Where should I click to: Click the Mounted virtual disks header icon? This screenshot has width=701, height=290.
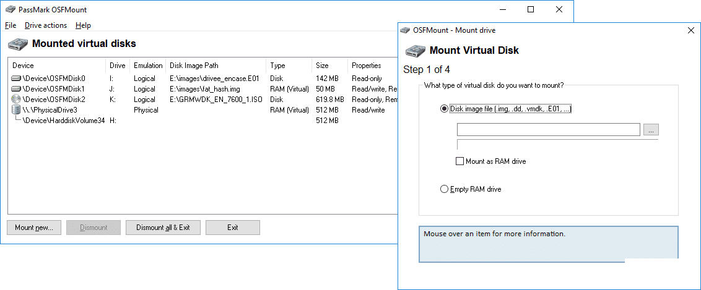17,44
